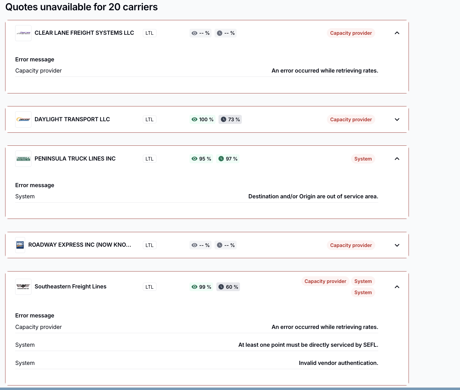Click 'Quotes unavailable for 20 carriers' heading
Screen dimensions: 460x390
pyautogui.click(x=81, y=7)
